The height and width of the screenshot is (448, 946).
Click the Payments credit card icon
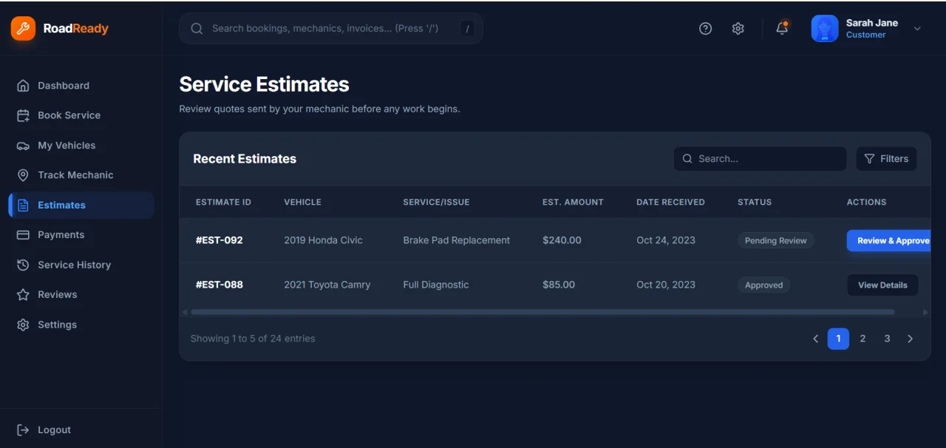tap(23, 235)
